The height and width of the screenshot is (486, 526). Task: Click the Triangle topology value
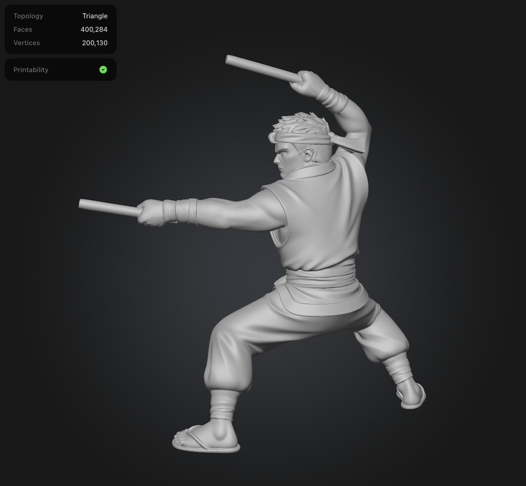pos(95,16)
